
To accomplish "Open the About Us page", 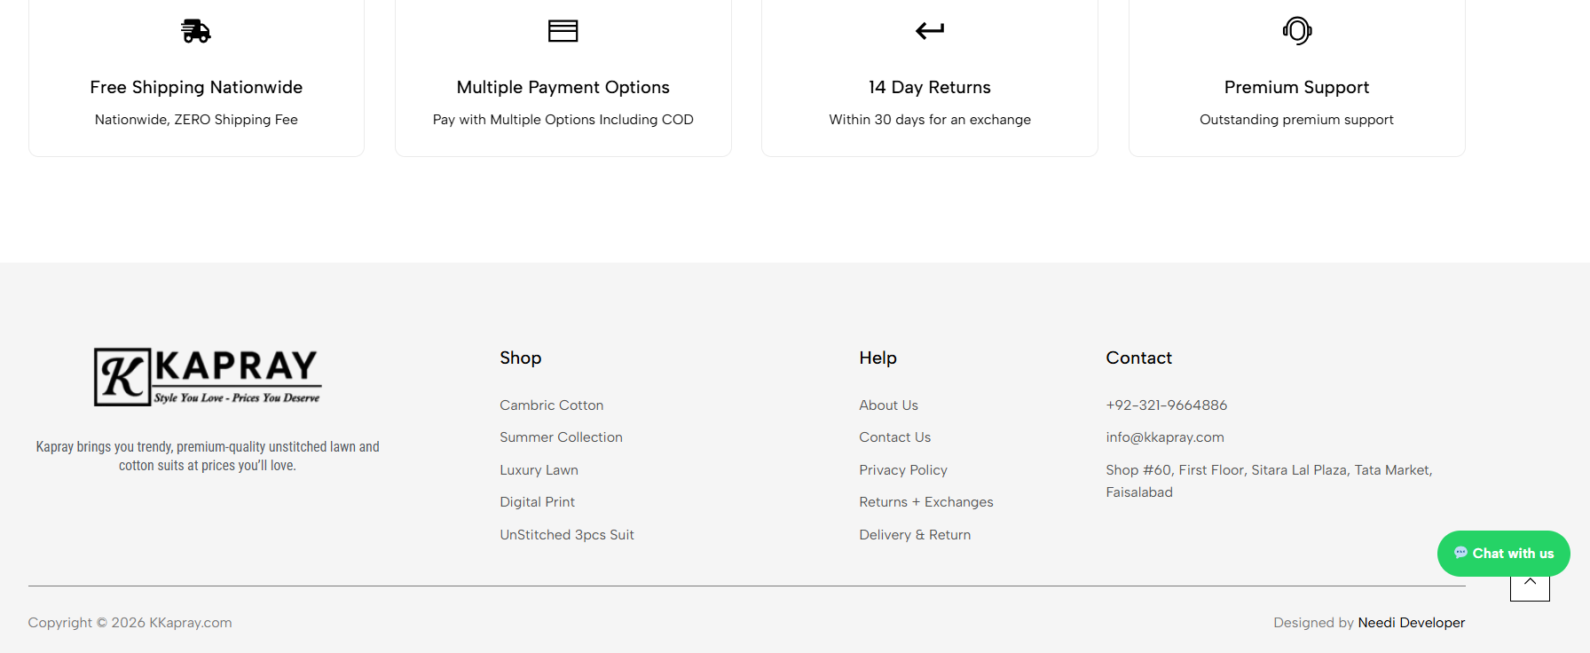I will [x=888, y=405].
